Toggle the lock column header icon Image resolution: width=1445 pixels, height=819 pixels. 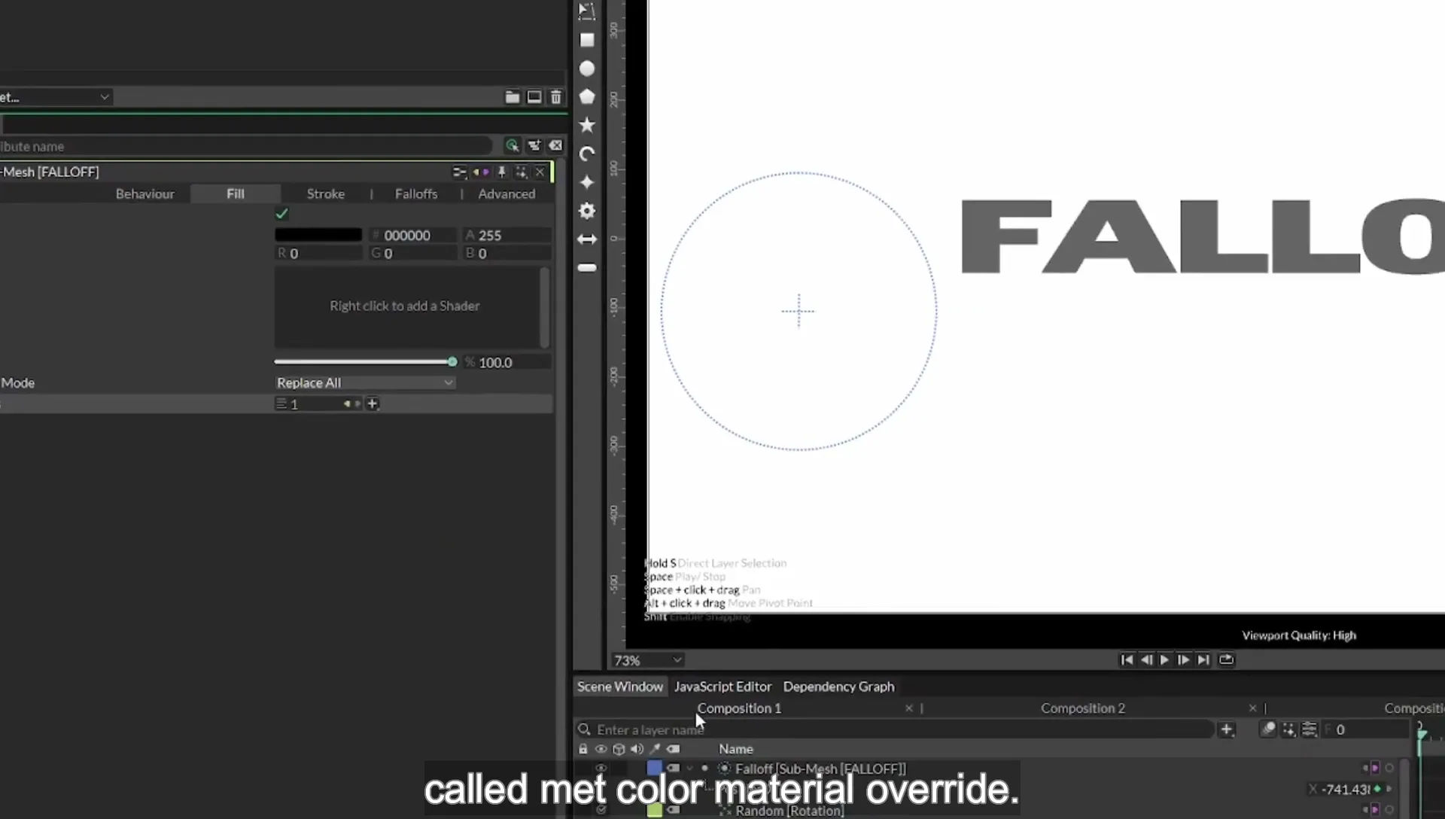click(583, 749)
